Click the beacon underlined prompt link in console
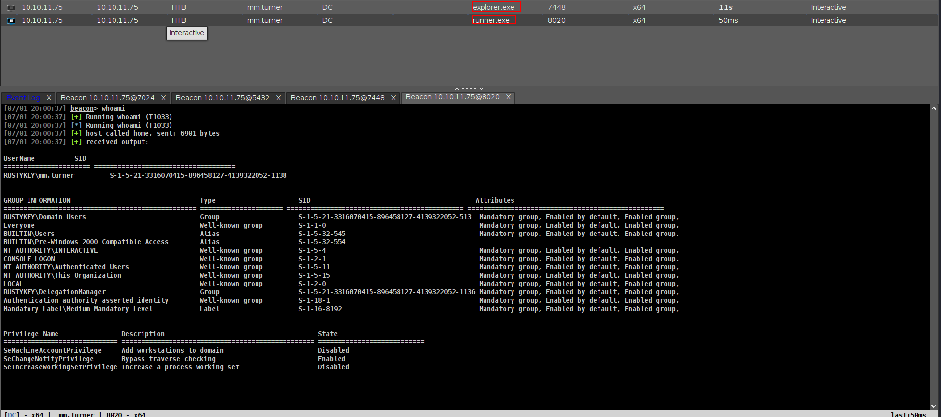The image size is (941, 417). (x=82, y=109)
